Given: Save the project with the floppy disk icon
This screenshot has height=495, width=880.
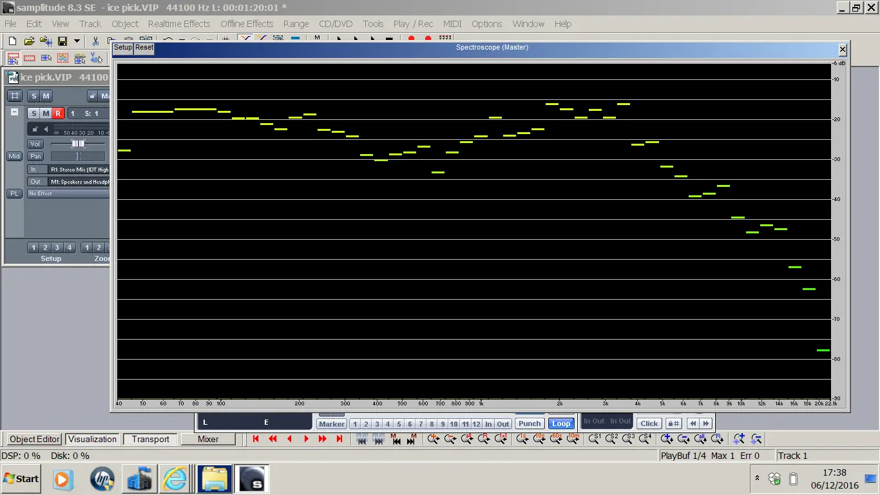Looking at the screenshot, I should 62,41.
